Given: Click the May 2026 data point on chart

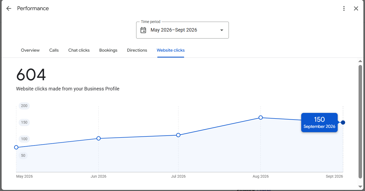Looking at the screenshot, I should point(16,147).
